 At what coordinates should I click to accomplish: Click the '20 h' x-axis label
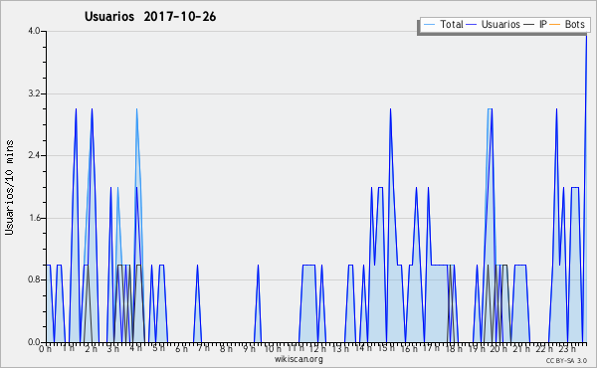[x=498, y=348]
